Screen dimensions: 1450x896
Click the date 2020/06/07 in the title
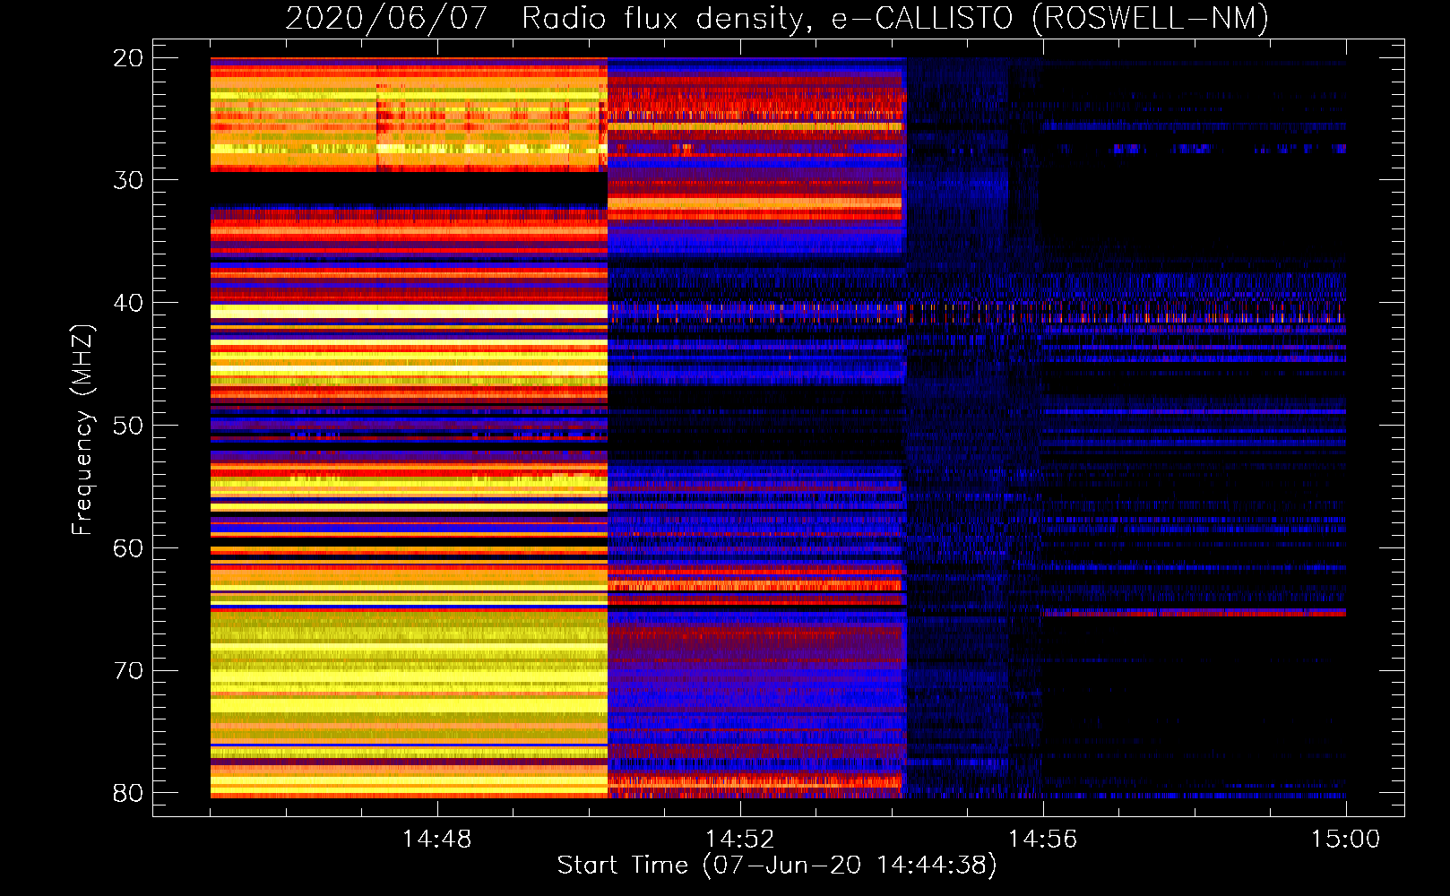click(x=385, y=19)
